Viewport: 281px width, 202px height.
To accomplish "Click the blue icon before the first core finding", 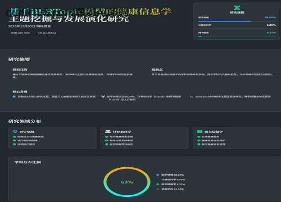I will tap(14, 97).
